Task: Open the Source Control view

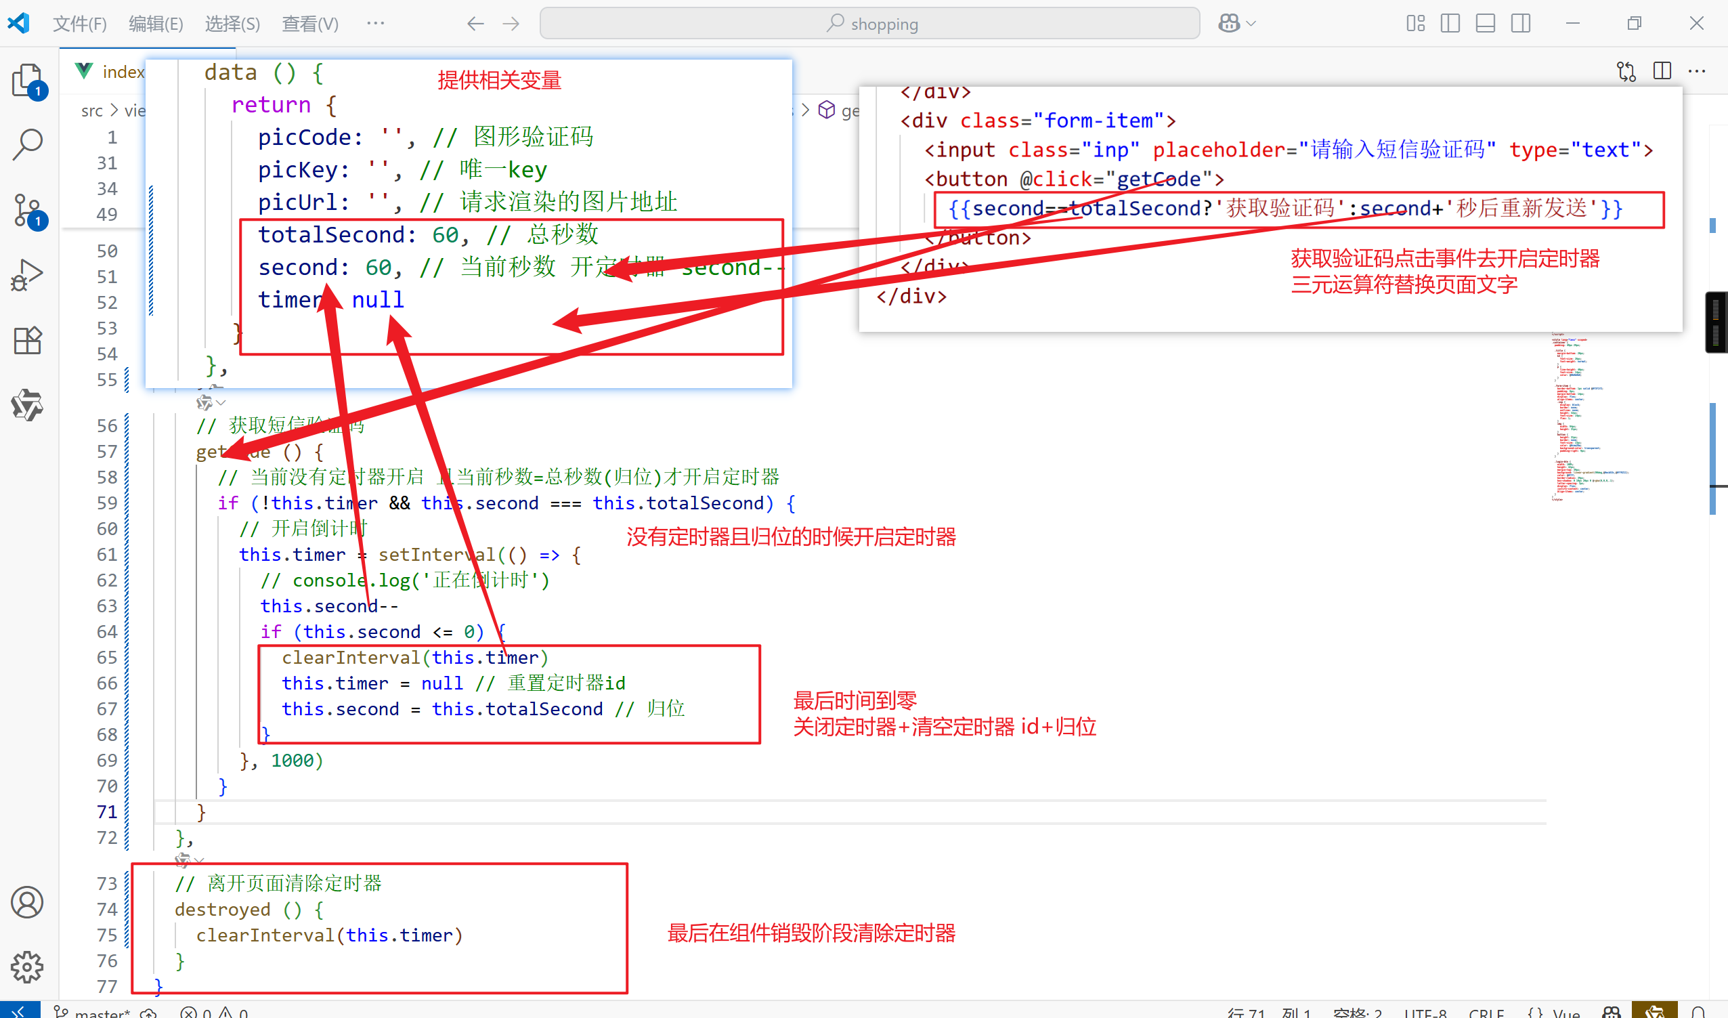Action: (x=28, y=209)
